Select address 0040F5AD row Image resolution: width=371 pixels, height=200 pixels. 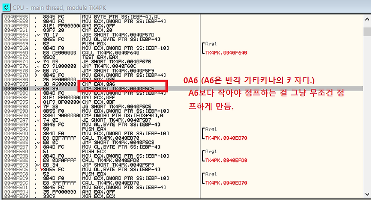point(16,133)
